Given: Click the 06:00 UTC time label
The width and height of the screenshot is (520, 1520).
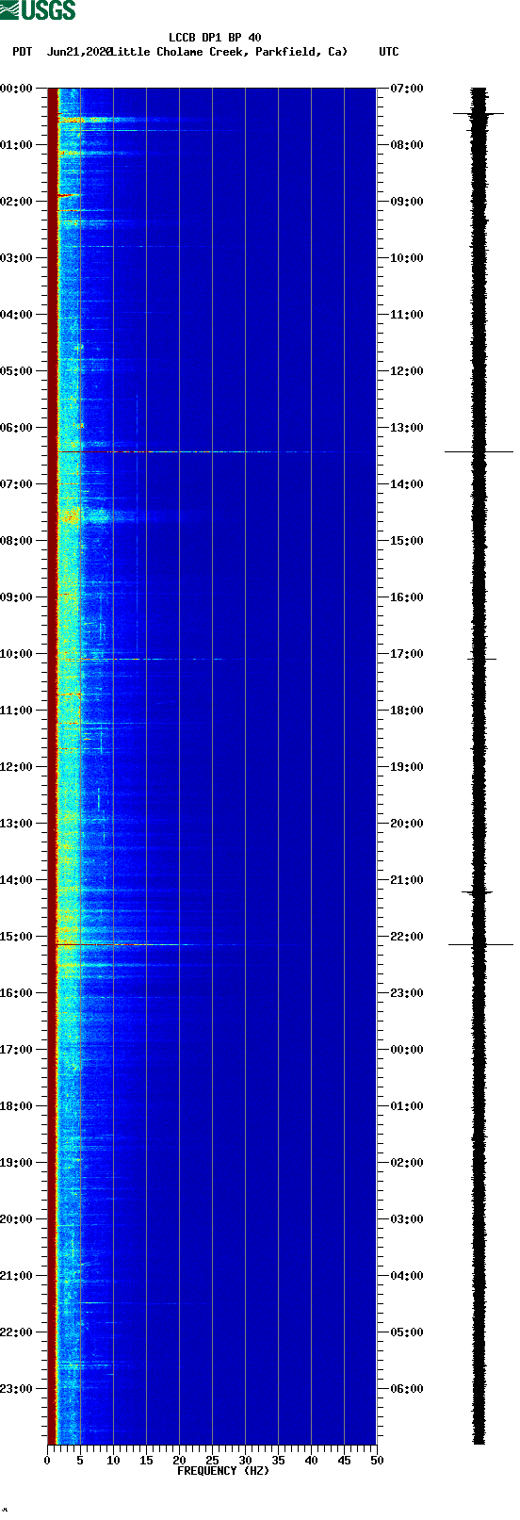Looking at the screenshot, I should (x=407, y=1389).
